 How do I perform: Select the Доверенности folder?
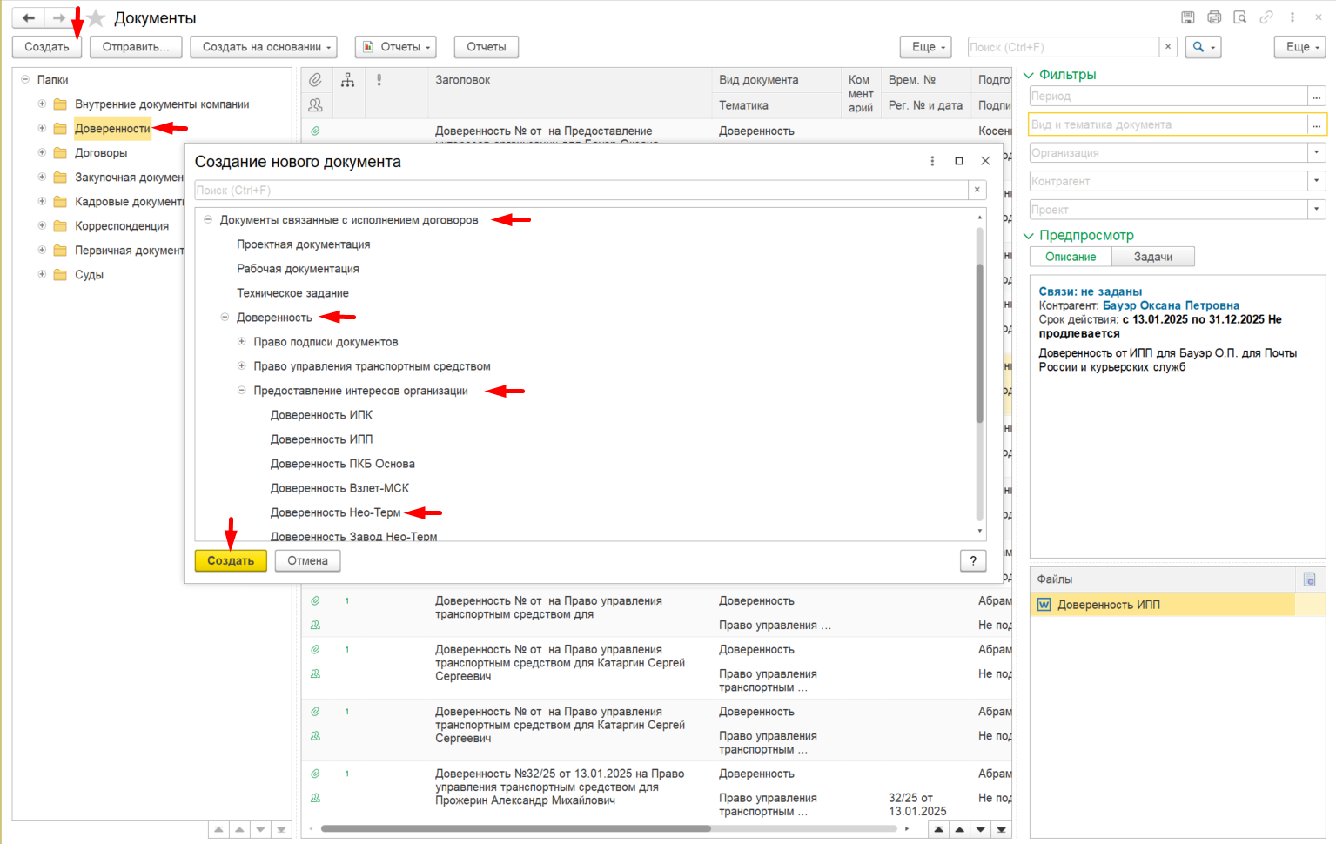coord(112,129)
